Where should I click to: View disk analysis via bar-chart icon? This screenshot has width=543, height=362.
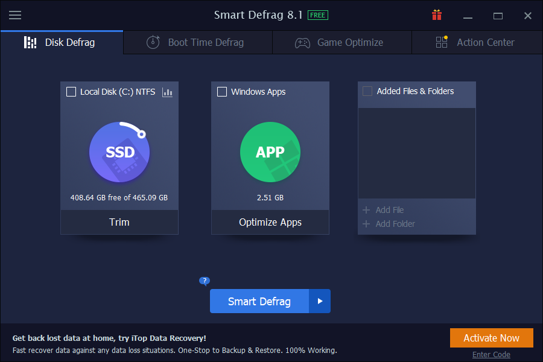(x=167, y=92)
